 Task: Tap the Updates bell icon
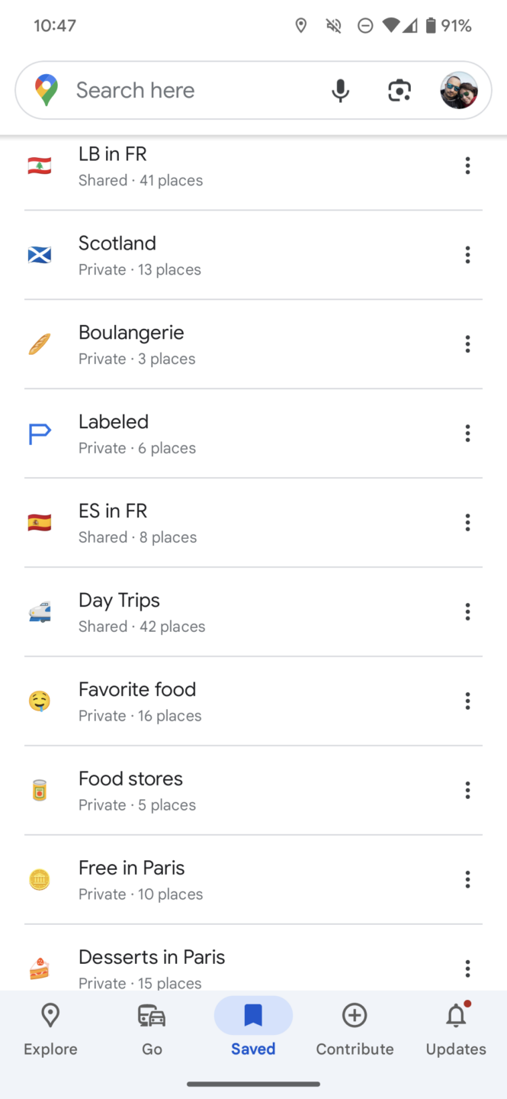click(455, 1015)
